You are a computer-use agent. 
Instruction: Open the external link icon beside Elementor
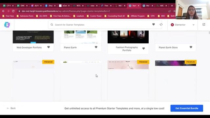pos(204,25)
